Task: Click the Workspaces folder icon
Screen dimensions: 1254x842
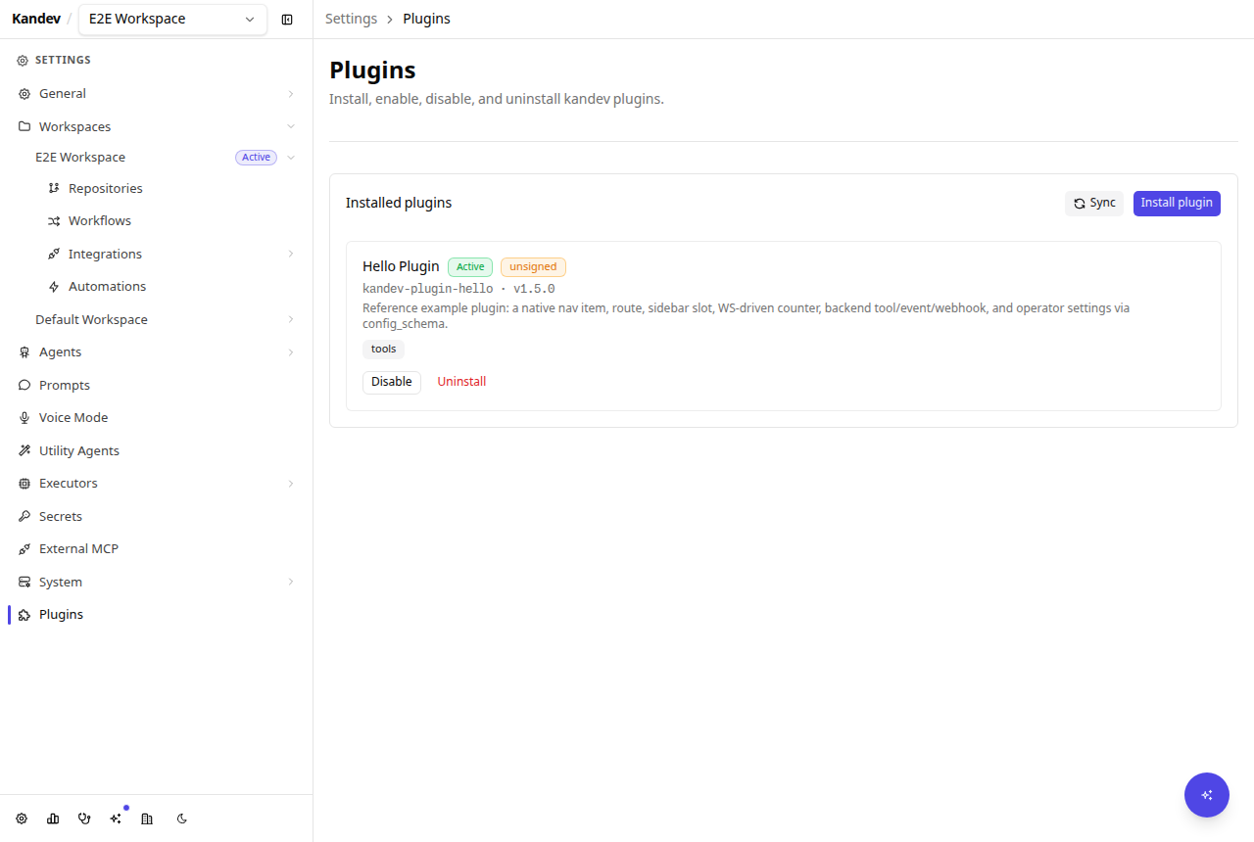Action: [24, 126]
